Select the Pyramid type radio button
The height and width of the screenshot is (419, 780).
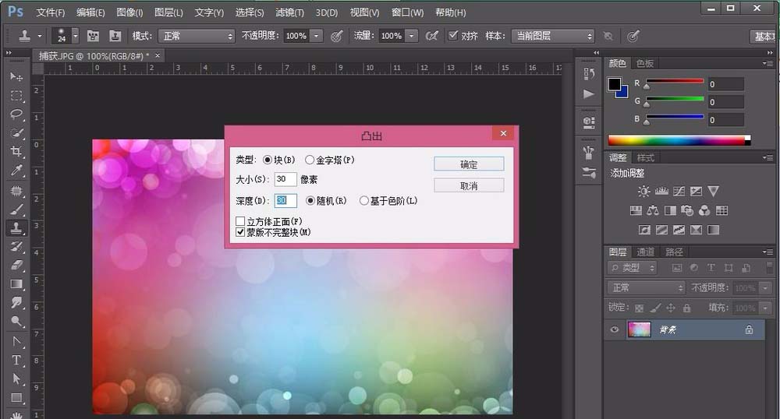point(310,160)
